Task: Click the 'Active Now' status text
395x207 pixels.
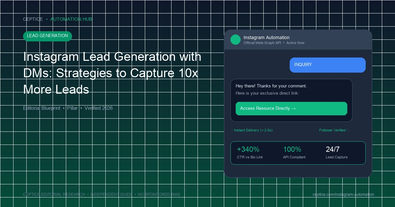Action: point(295,43)
